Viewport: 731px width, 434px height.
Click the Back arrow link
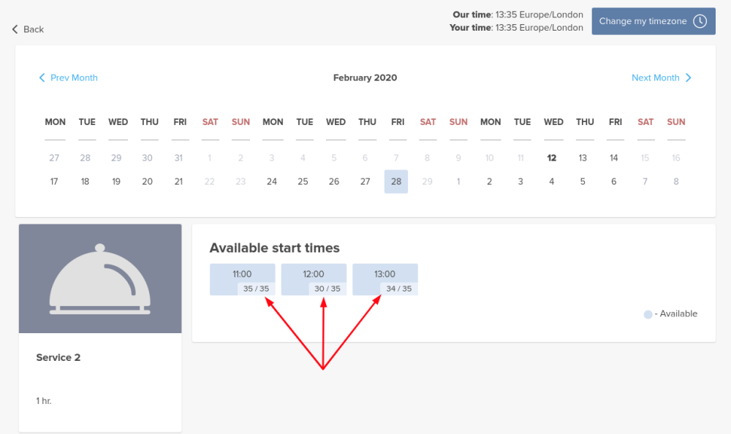click(x=28, y=29)
